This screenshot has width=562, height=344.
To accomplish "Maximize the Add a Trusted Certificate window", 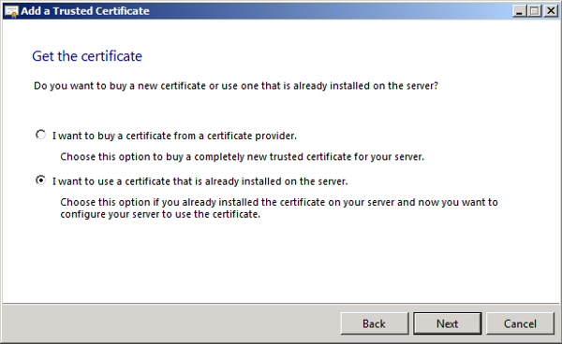I will pos(535,11).
